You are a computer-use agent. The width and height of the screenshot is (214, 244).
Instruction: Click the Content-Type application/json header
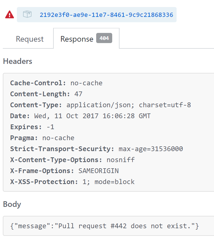pyautogui.click(x=100, y=105)
